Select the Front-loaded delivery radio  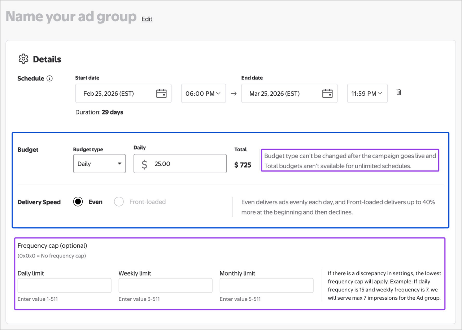pyautogui.click(x=119, y=202)
